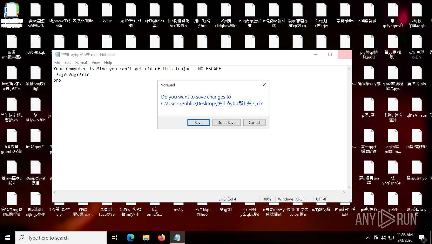Click the '?ij?s?dg???l?' line in Notepad
Screen dimensions: 432x244
point(72,74)
